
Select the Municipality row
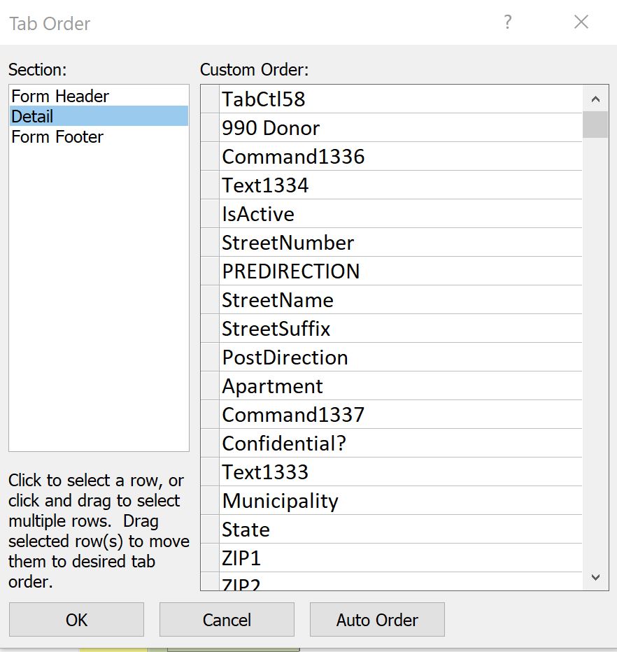pyautogui.click(x=392, y=501)
